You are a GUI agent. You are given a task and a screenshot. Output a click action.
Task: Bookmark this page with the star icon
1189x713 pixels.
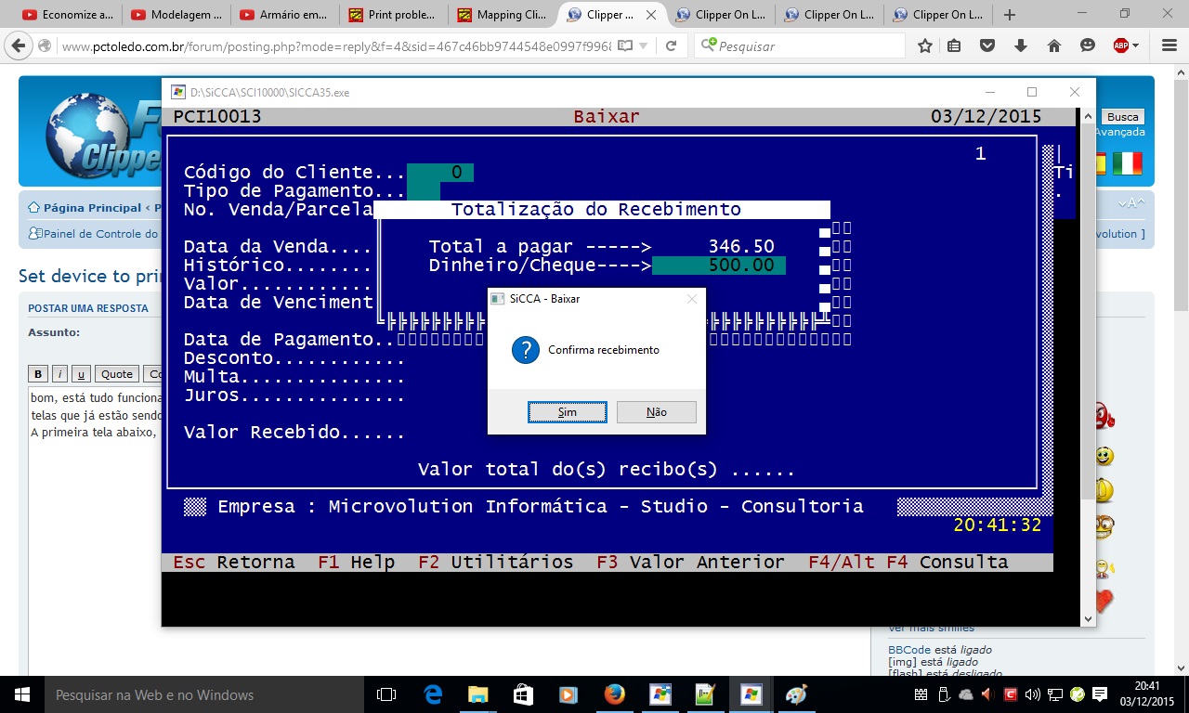click(x=925, y=45)
